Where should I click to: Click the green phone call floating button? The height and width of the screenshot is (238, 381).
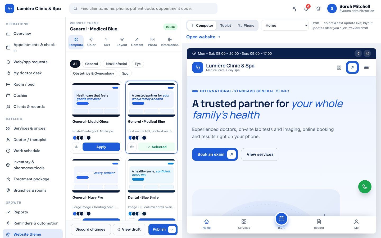pos(365,187)
